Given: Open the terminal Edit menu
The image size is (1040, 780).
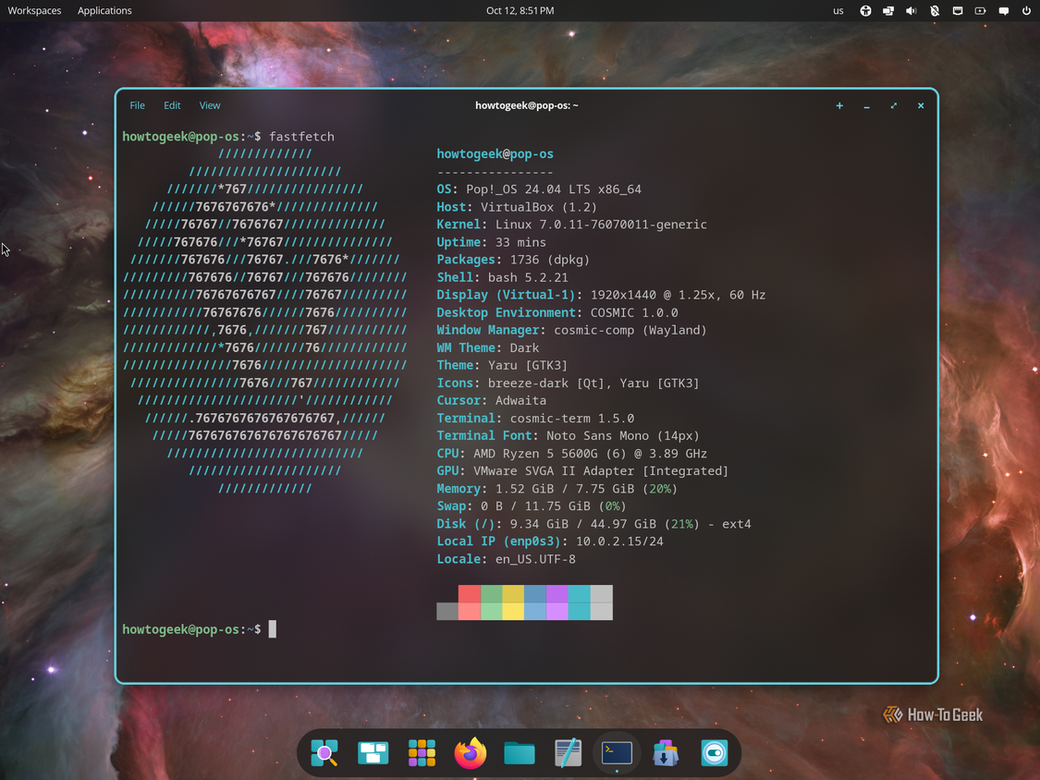Looking at the screenshot, I should click(172, 105).
